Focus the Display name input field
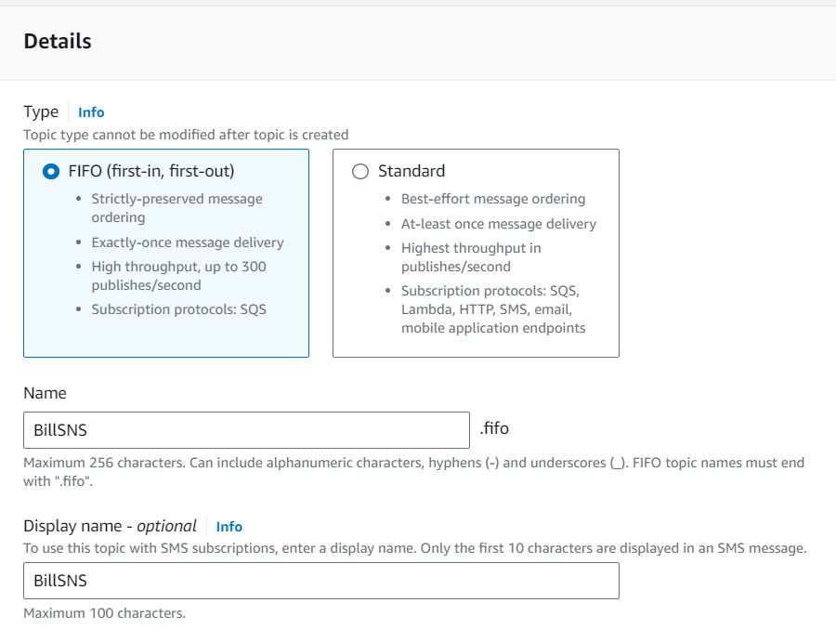The height and width of the screenshot is (642, 836). pos(321,581)
